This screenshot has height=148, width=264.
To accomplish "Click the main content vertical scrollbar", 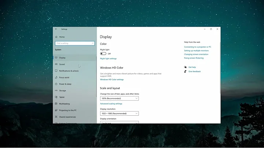I will click(x=220, y=68).
